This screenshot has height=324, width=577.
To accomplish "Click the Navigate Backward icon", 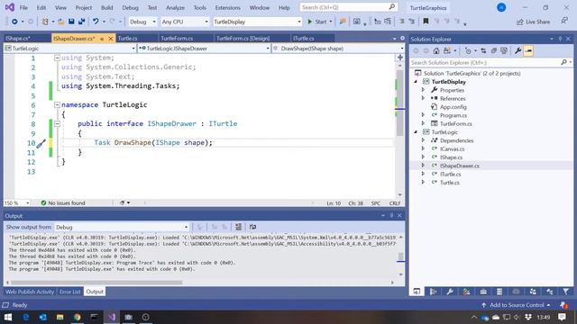I will click(x=14, y=22).
